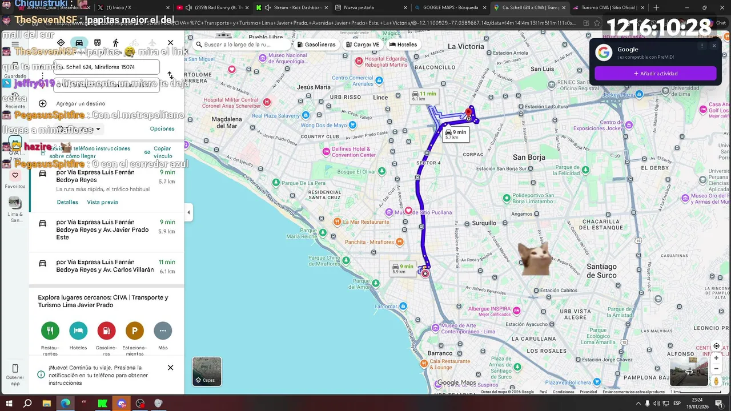Open route Opciones
731x411 pixels.
pos(162,129)
